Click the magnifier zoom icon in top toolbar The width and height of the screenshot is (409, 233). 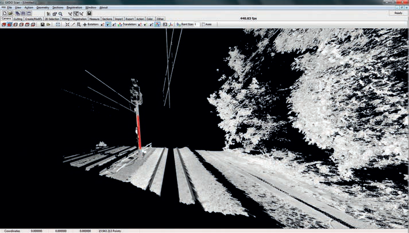click(x=60, y=14)
